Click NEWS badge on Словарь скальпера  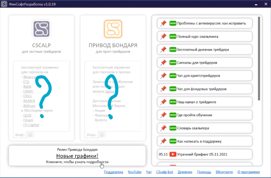click(173, 128)
